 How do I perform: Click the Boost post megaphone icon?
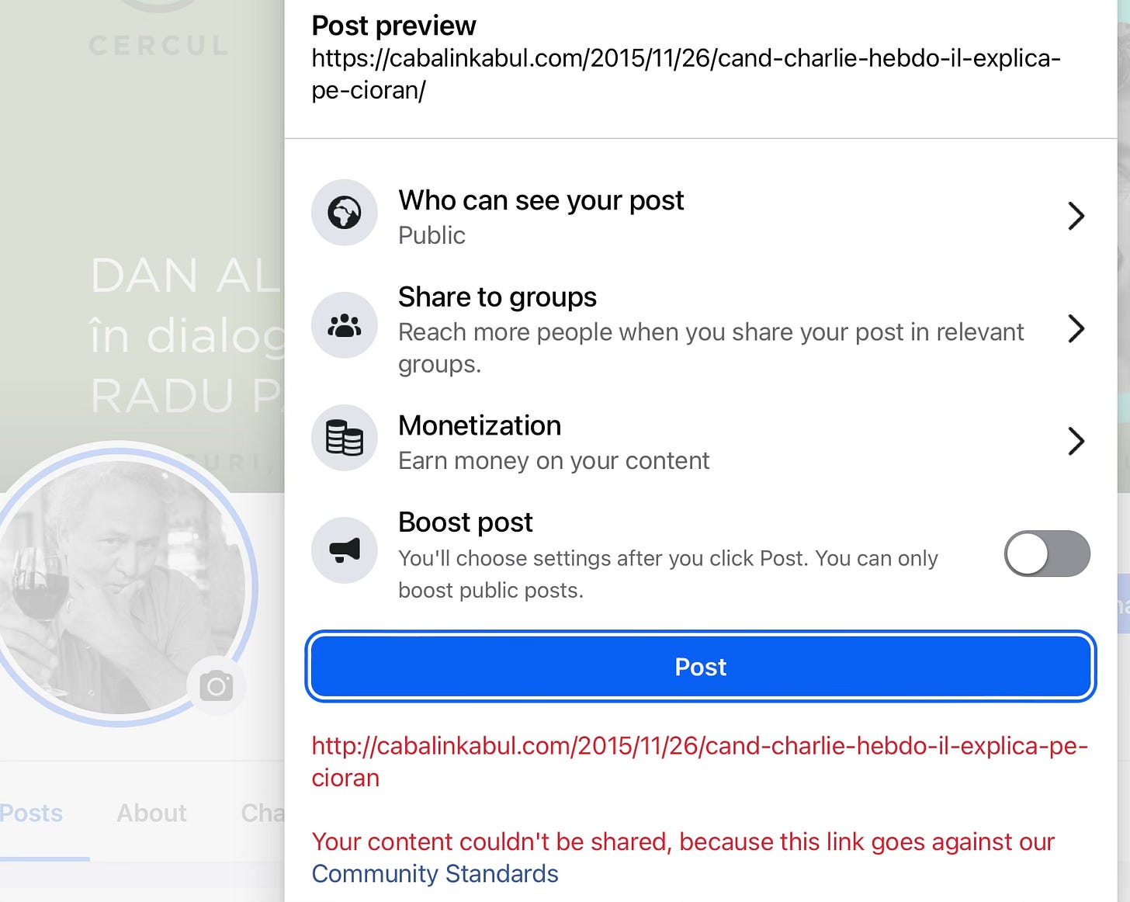(345, 550)
